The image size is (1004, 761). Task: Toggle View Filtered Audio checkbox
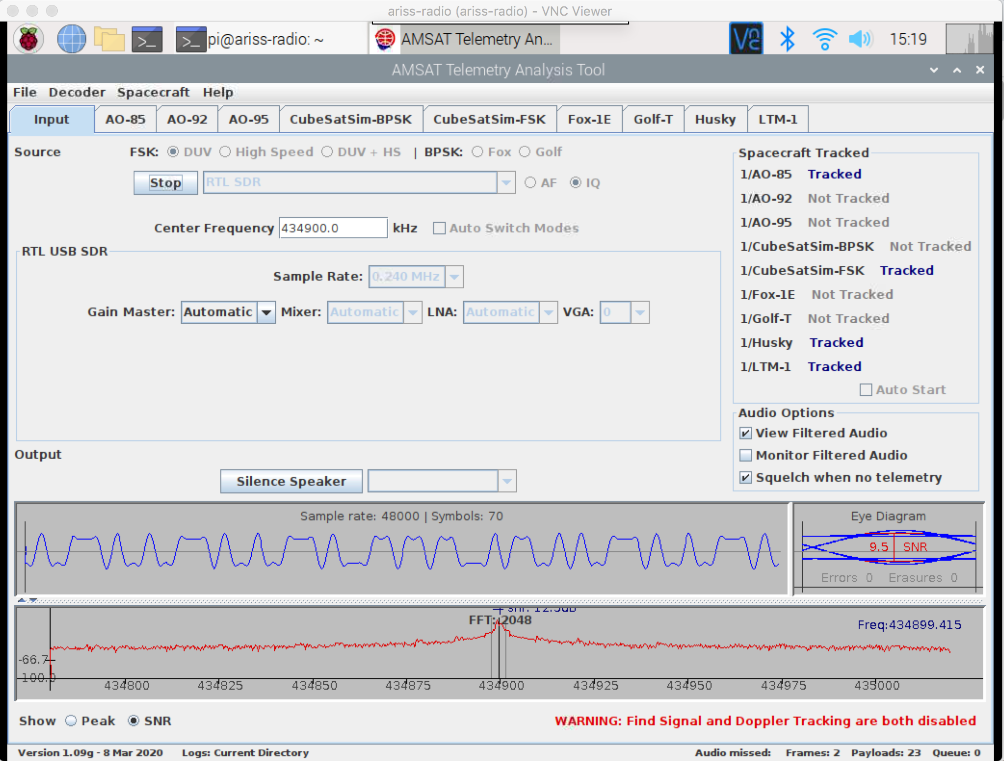point(745,433)
